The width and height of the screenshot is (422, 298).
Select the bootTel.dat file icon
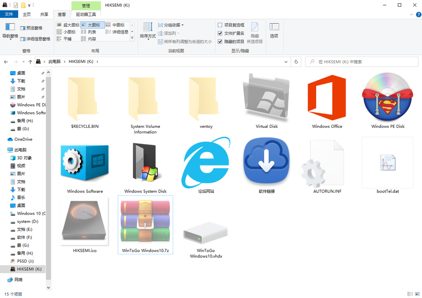click(x=388, y=162)
